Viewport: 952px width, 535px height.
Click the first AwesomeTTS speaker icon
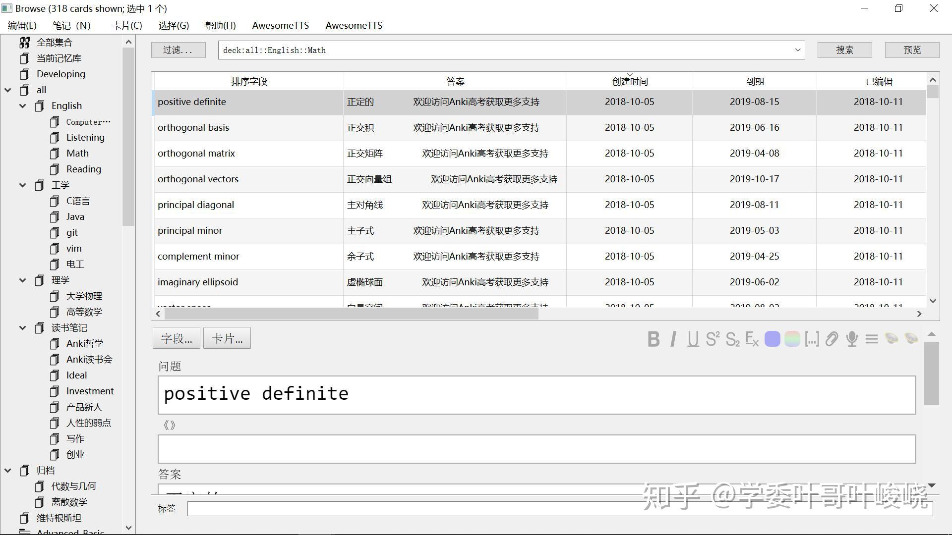[x=892, y=338]
